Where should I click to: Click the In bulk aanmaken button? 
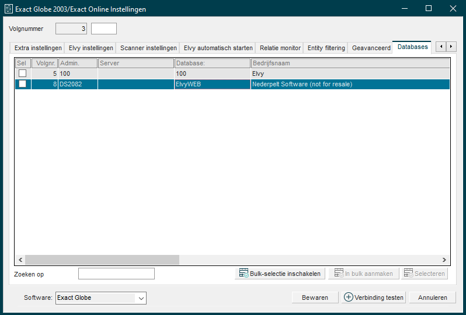[363, 274]
